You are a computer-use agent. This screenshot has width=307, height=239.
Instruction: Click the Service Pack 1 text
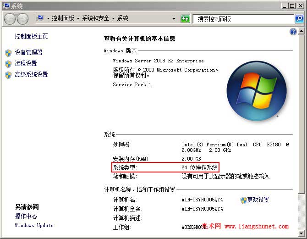point(132,85)
